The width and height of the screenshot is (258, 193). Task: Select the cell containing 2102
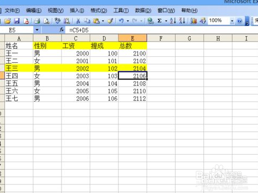tap(133, 61)
